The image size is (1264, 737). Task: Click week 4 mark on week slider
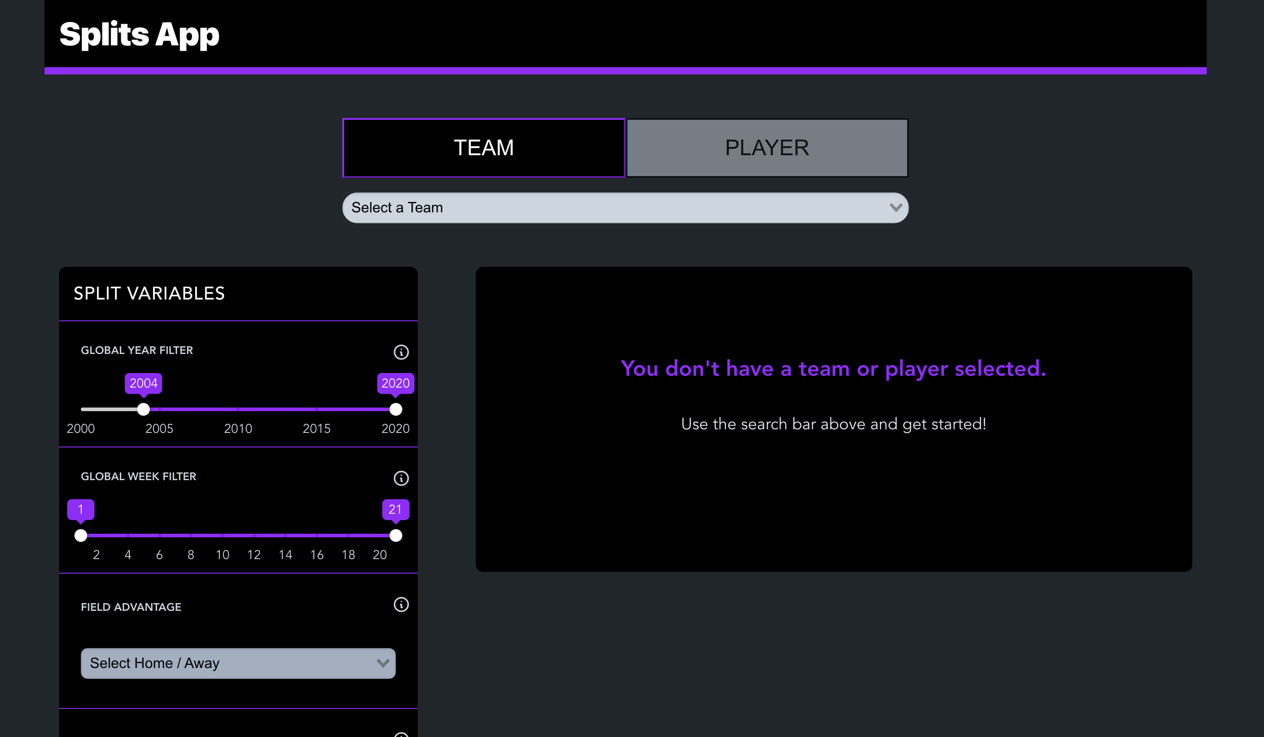(128, 555)
